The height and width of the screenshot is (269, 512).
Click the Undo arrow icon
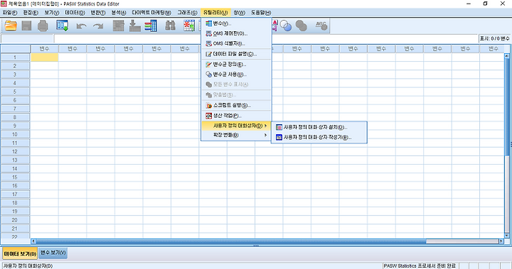coord(81,26)
